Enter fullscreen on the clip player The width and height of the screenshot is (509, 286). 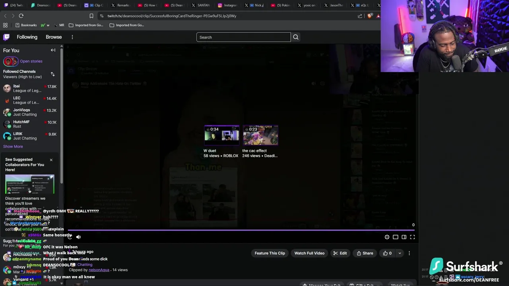click(412, 237)
